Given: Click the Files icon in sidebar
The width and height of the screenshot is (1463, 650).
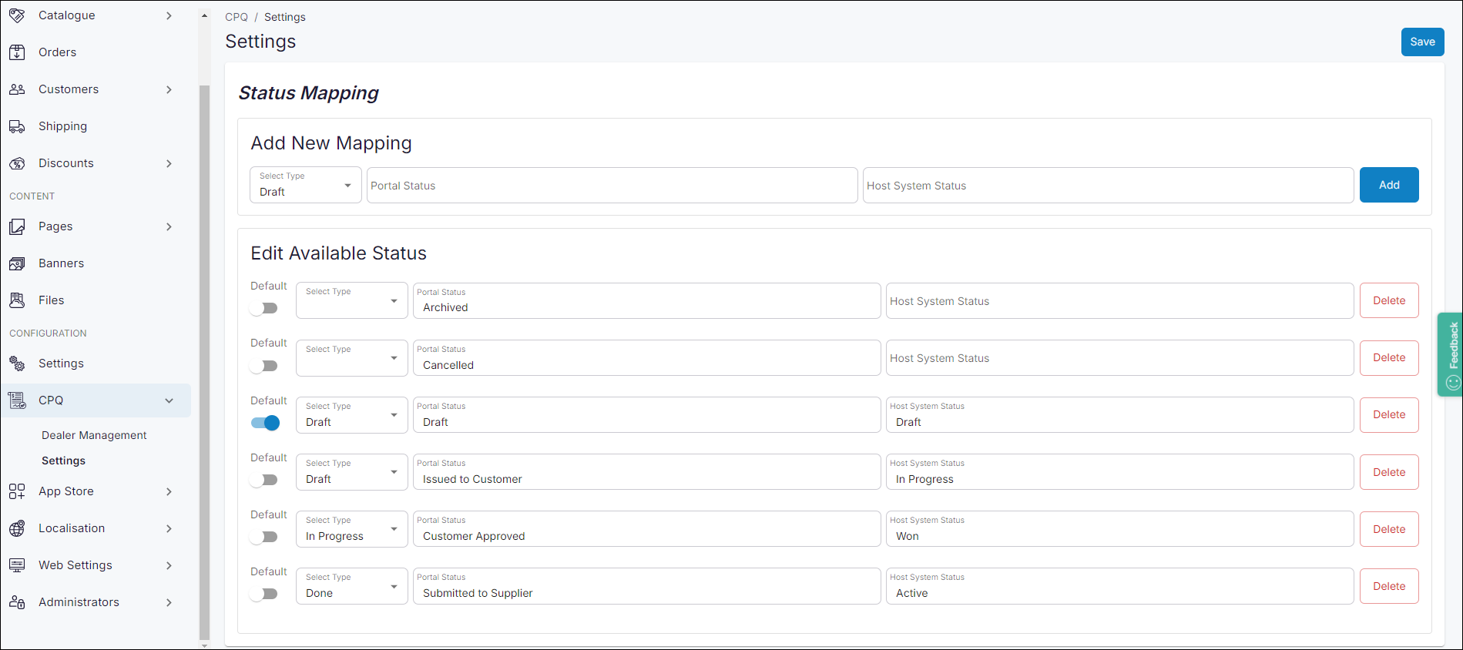Looking at the screenshot, I should click(17, 300).
